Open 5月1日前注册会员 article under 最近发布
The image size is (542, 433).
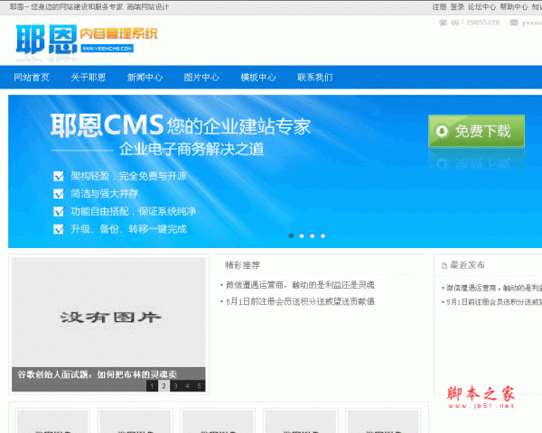click(x=494, y=302)
